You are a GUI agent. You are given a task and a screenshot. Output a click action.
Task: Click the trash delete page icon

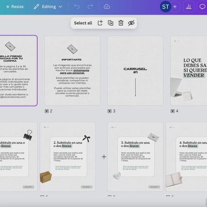click(121, 23)
